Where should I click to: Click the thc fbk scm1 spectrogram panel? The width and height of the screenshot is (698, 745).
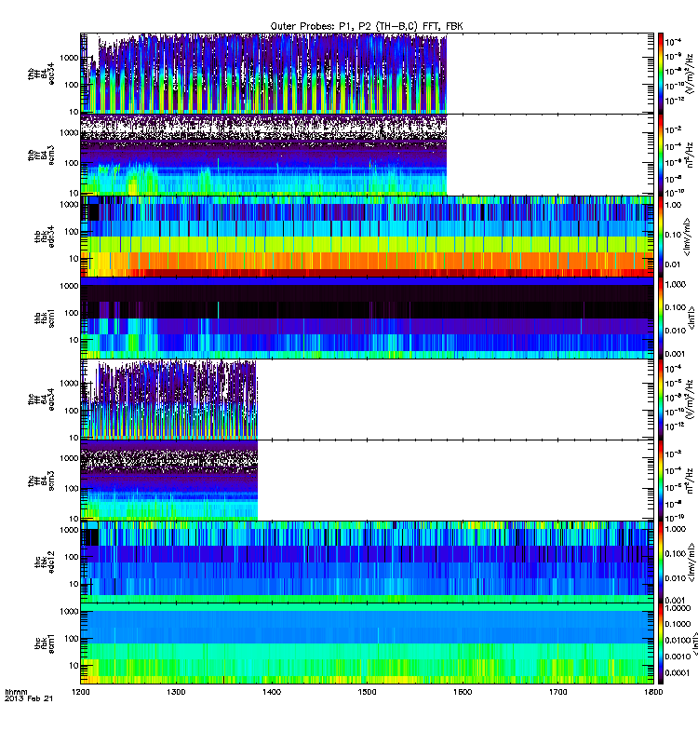[x=367, y=643]
